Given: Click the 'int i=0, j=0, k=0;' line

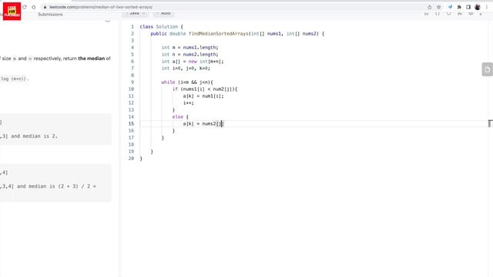Looking at the screenshot, I should point(186,68).
